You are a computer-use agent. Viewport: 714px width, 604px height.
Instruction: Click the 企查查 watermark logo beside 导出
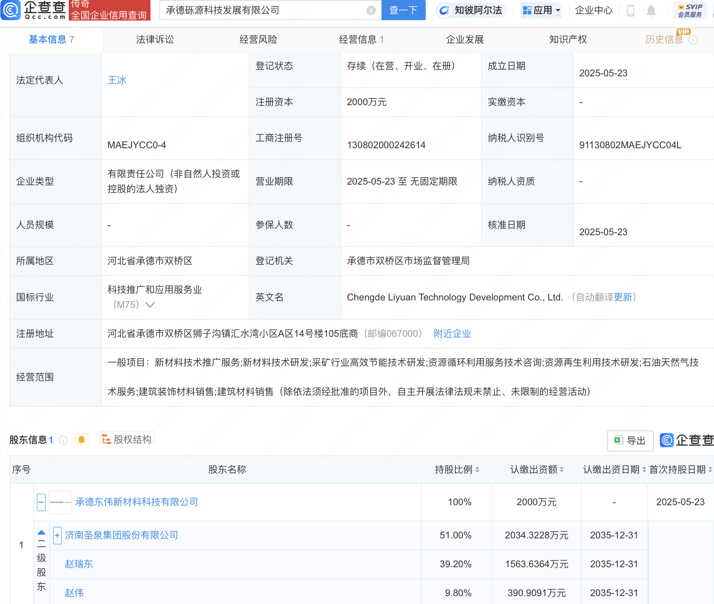tap(687, 440)
